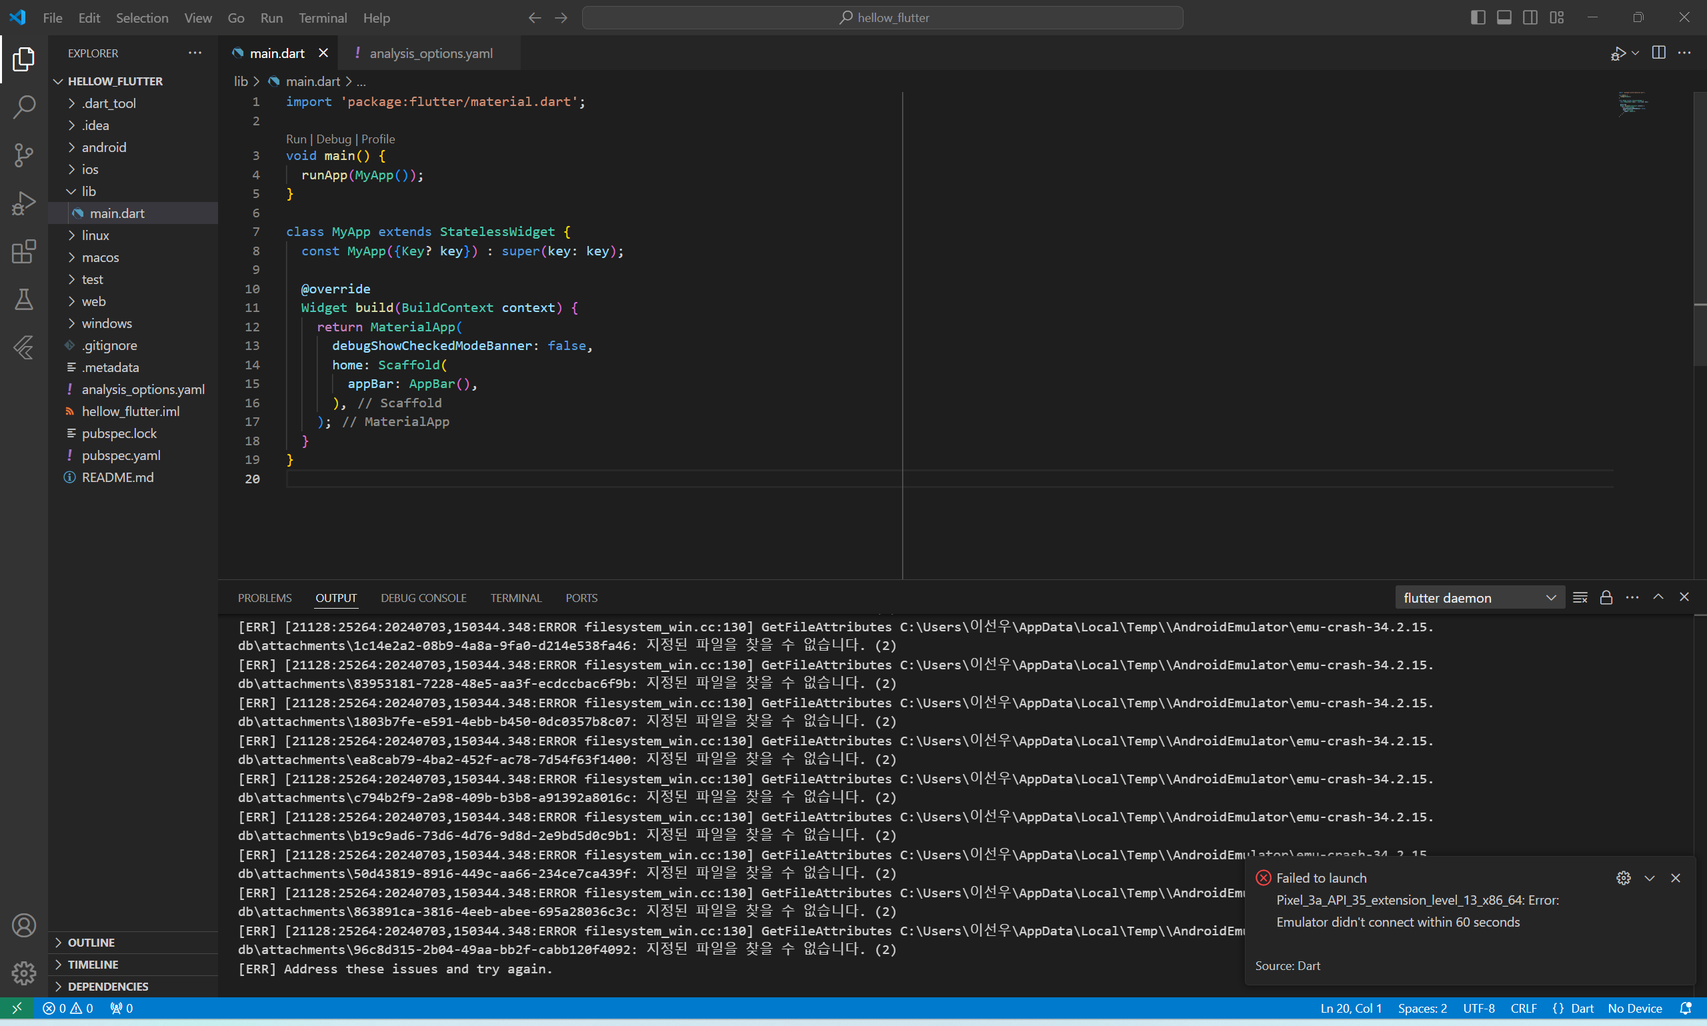Open the Testing flask view

[23, 299]
